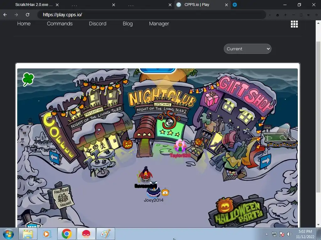Screen dimensions: 321x240
Task: Open the apps grid icon
Action: point(294,24)
